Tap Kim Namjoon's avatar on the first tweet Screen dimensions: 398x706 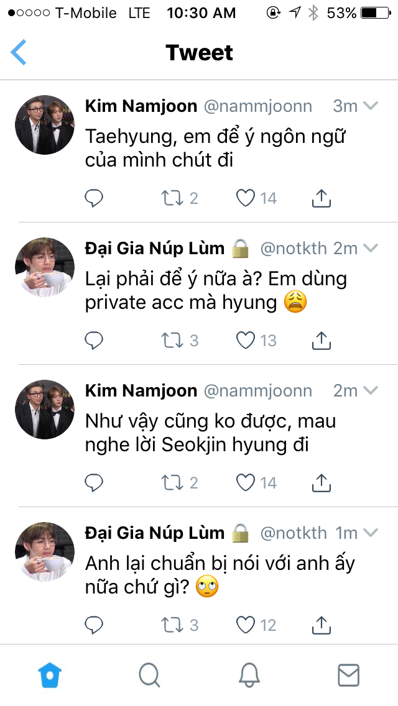tap(45, 124)
